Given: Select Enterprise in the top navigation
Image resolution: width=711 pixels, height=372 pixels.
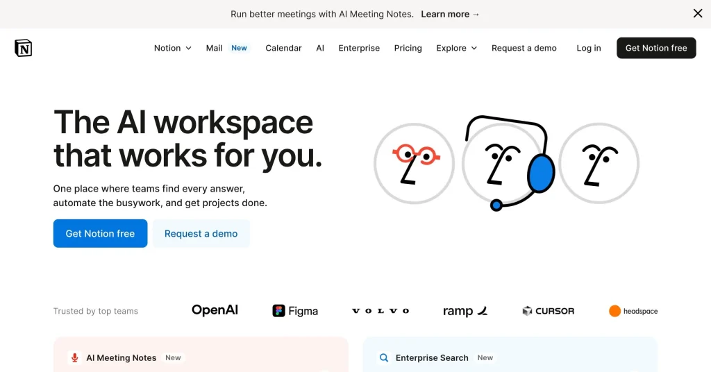Looking at the screenshot, I should pyautogui.click(x=359, y=48).
